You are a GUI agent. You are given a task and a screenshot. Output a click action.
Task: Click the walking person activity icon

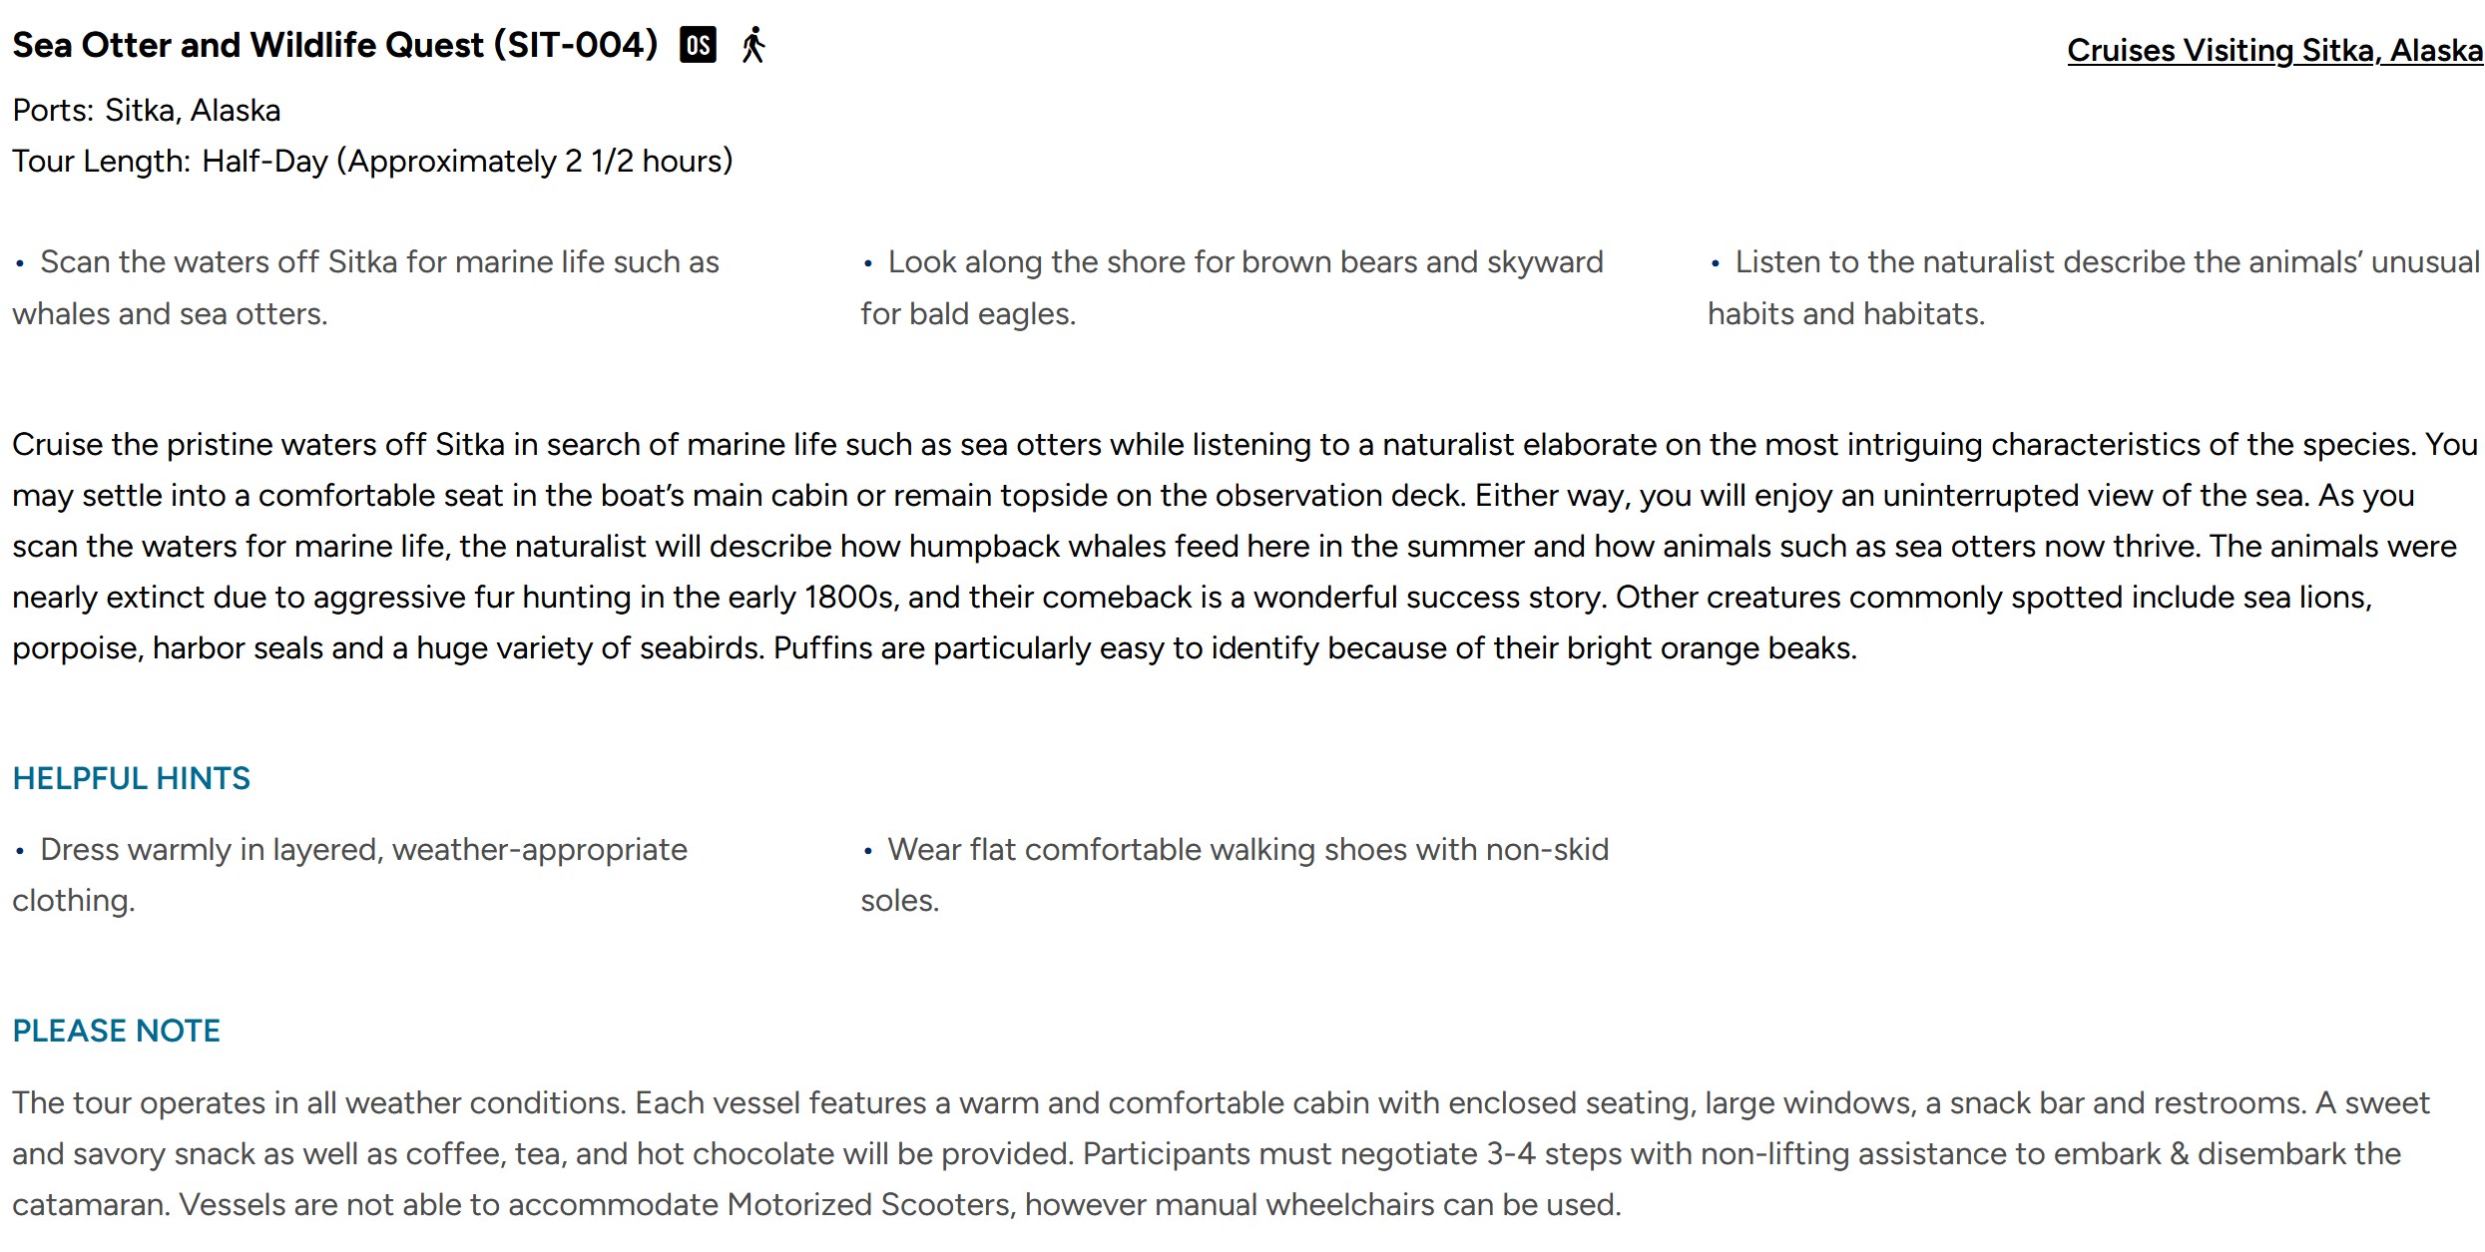pyautogui.click(x=753, y=46)
